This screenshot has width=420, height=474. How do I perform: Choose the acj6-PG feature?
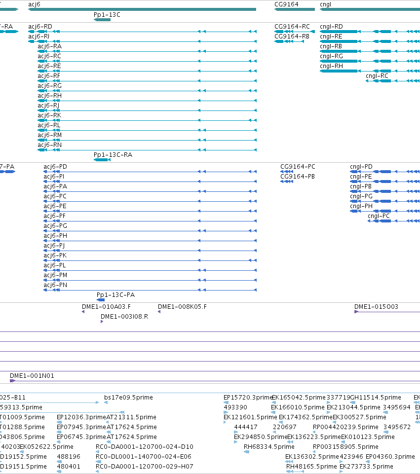[55, 226]
